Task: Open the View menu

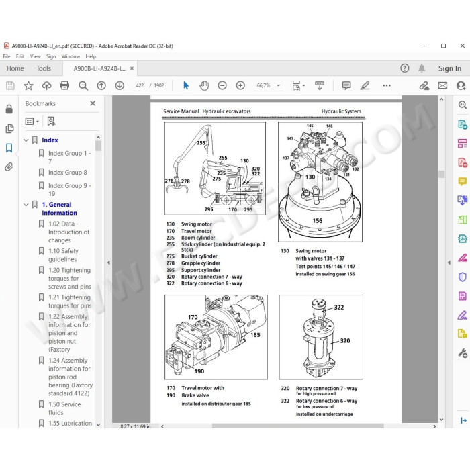Action: tap(35, 56)
